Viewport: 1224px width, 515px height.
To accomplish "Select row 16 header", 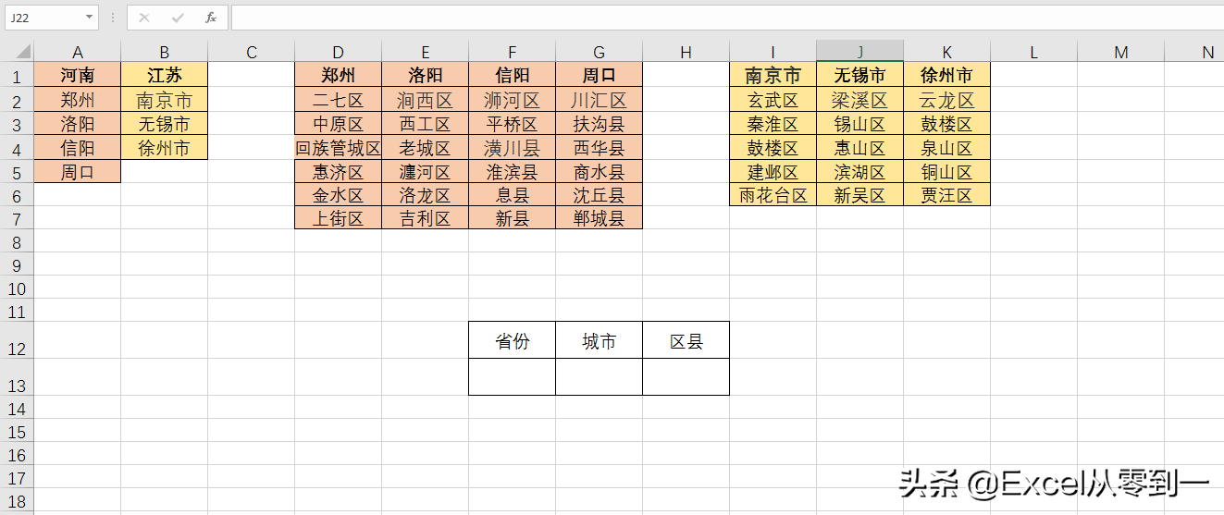I will click(17, 455).
